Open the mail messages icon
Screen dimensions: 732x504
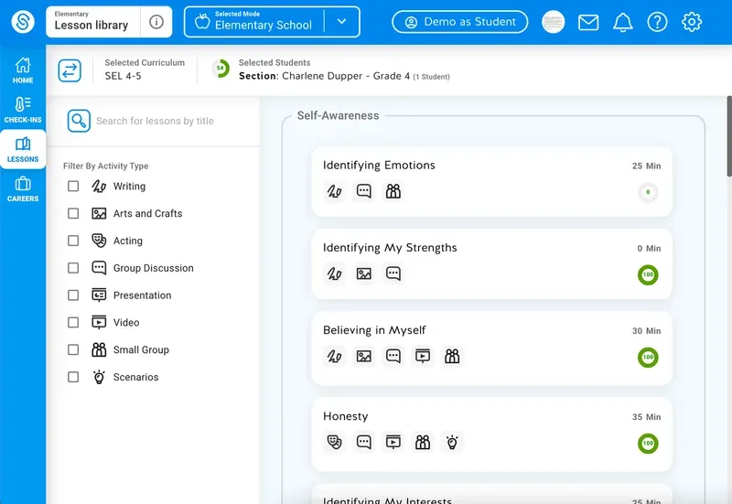click(x=588, y=22)
